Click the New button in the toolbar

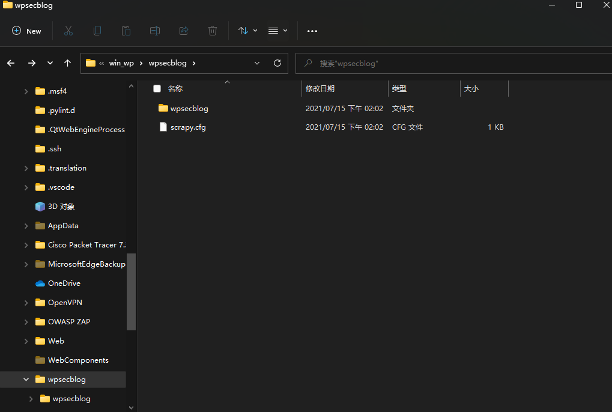coord(26,31)
